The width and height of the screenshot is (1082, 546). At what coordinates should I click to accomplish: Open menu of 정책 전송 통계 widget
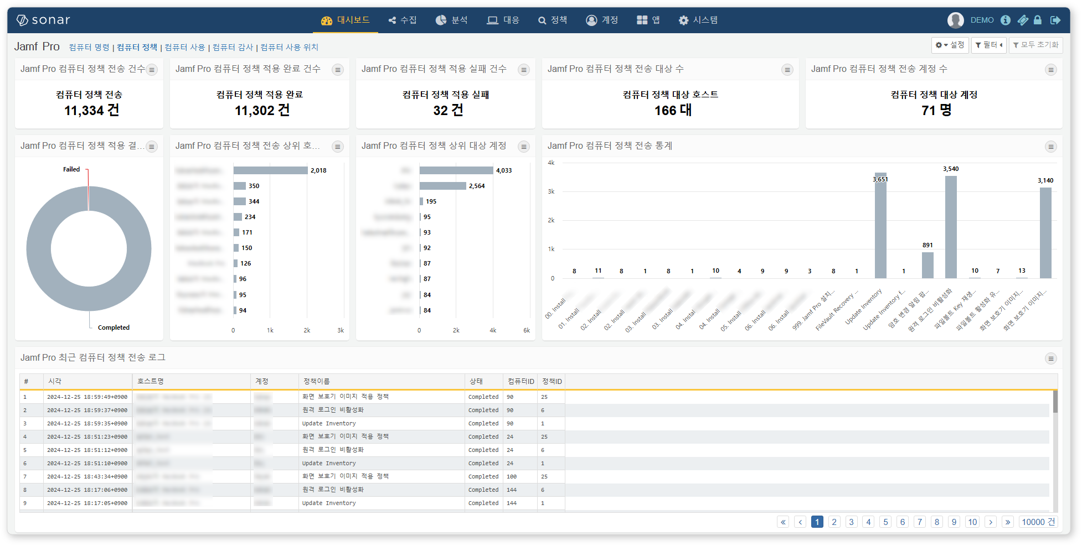1050,147
